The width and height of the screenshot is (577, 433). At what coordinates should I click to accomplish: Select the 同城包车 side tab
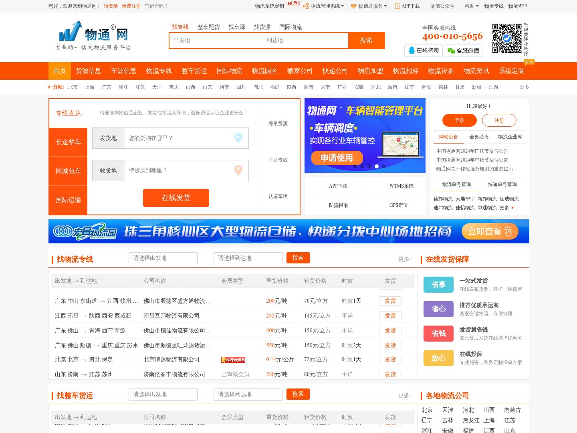(x=68, y=171)
